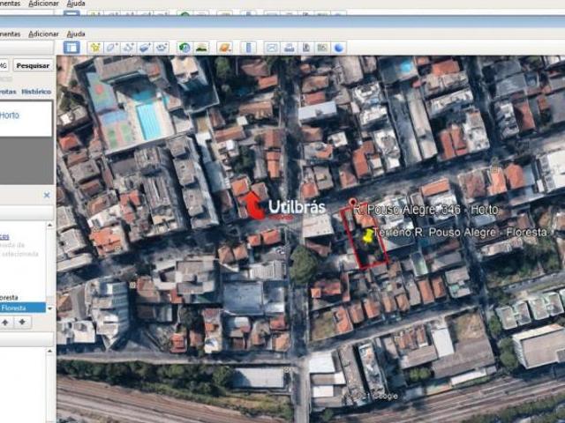Open the planets switcher icon

coord(225,47)
